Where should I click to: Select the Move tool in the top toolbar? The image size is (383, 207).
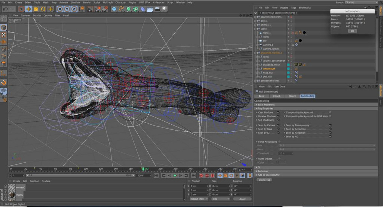(x=29, y=9)
